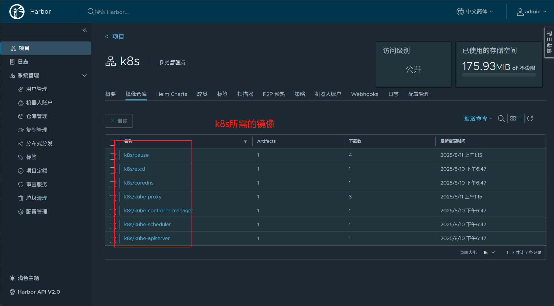Click the Harbor lighthouse logo
The height and width of the screenshot is (306, 554).
click(x=17, y=12)
